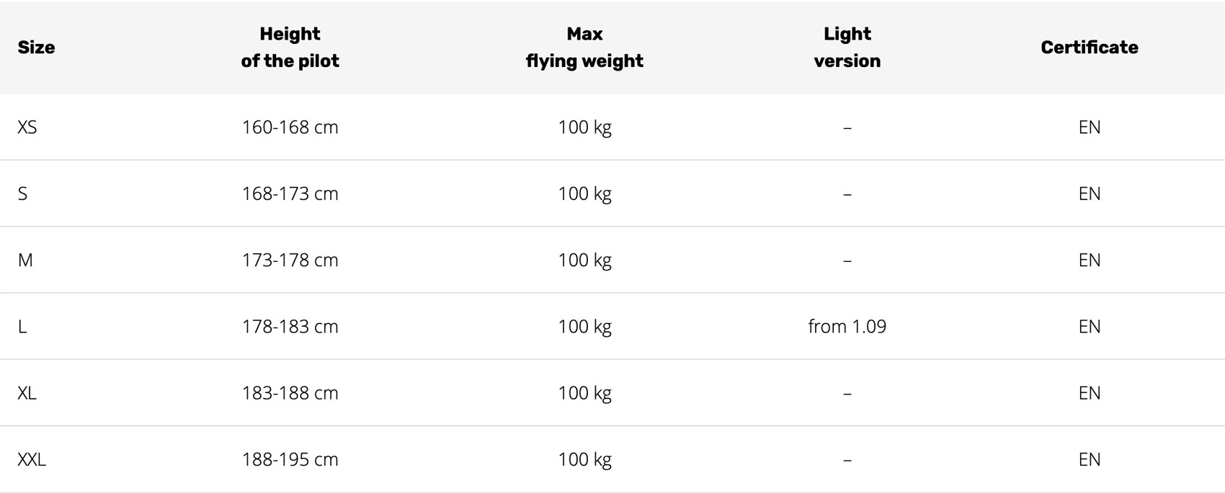Viewport: 1225px width, 493px height.
Task: Click the 183-188 cm height cell
Action: pos(290,393)
